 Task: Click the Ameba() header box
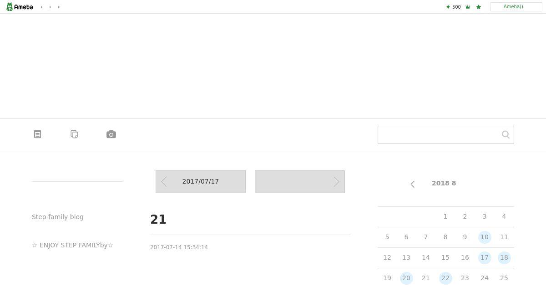(516, 7)
